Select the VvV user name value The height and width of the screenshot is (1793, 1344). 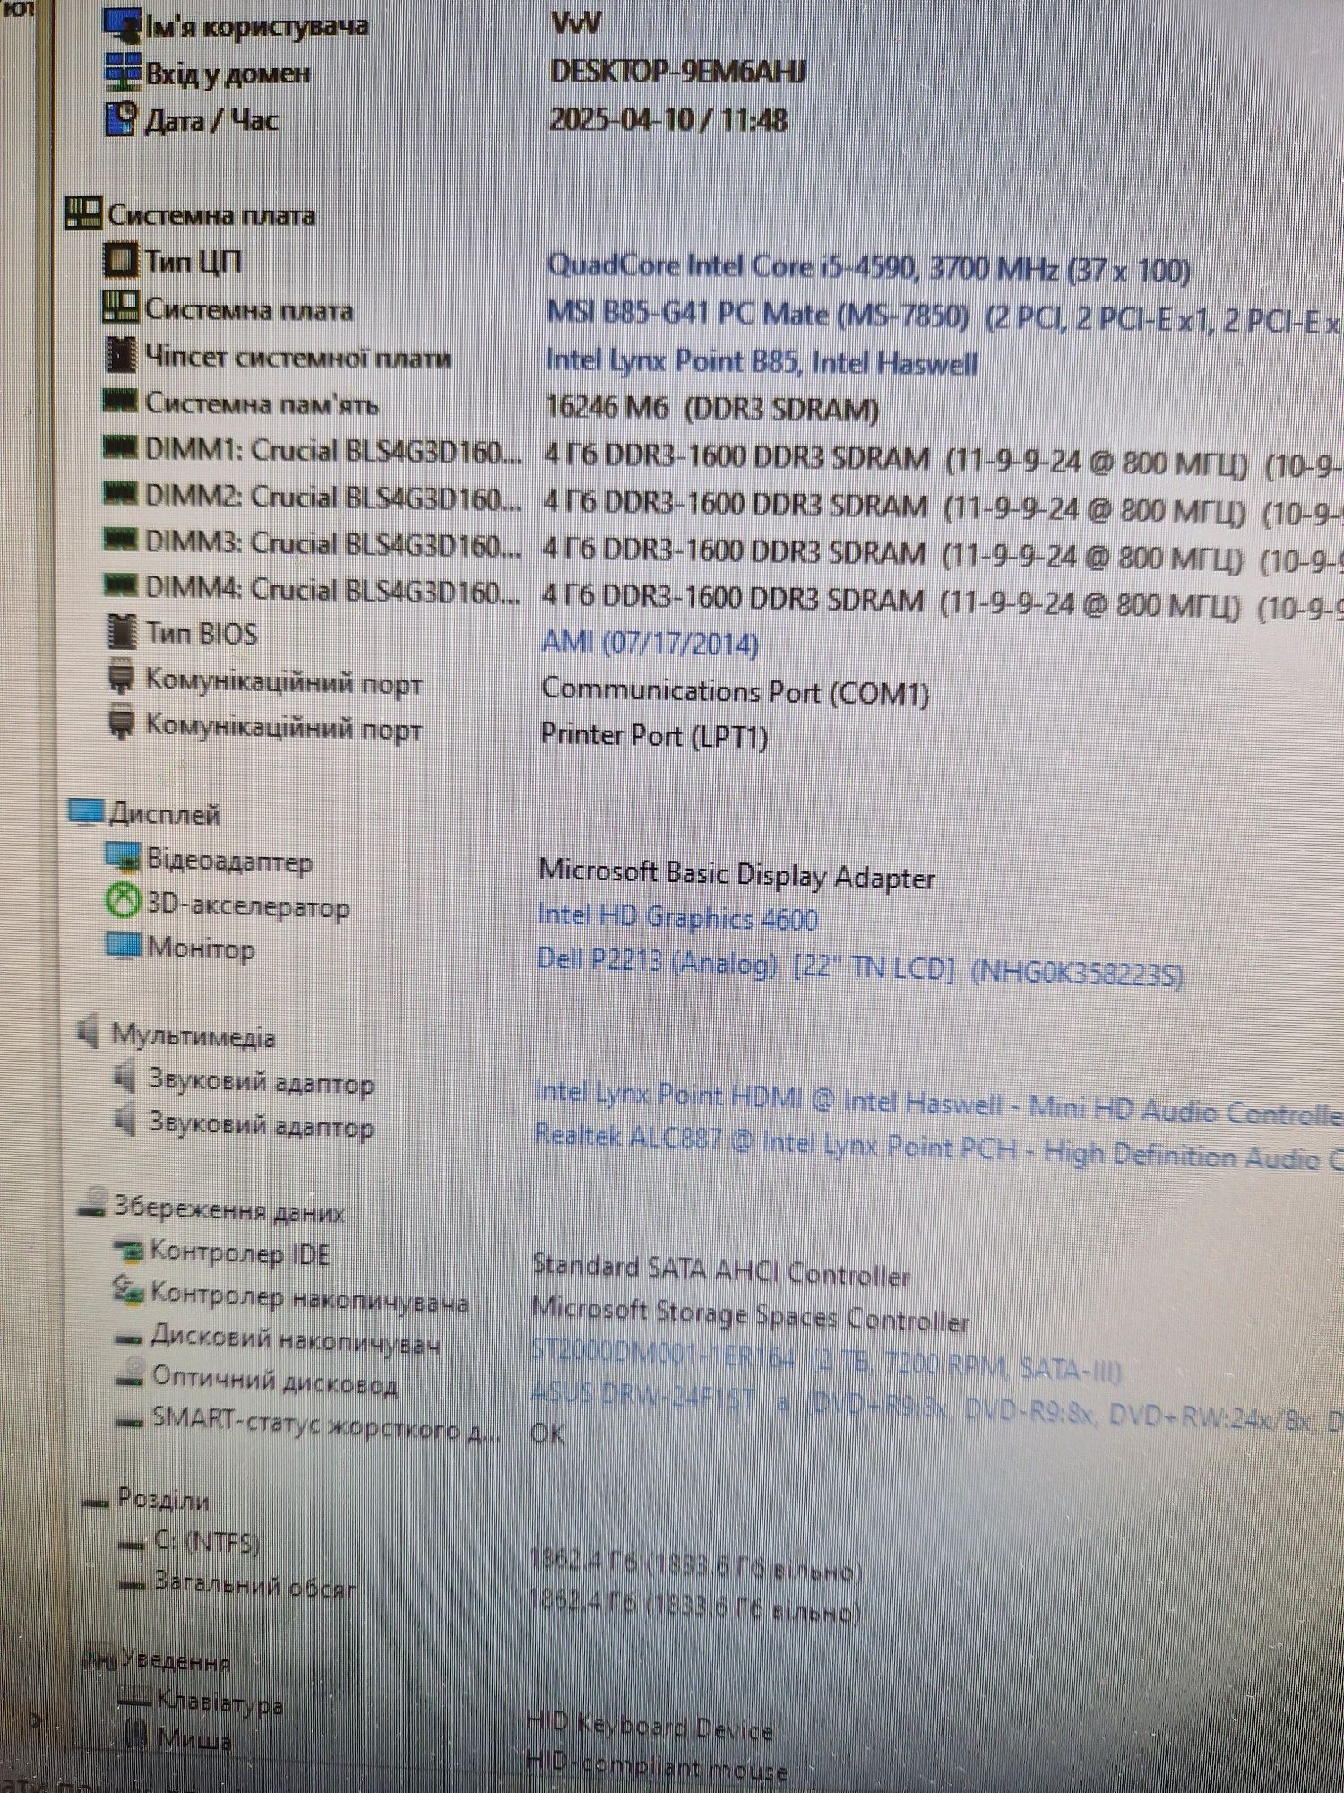click(x=576, y=24)
